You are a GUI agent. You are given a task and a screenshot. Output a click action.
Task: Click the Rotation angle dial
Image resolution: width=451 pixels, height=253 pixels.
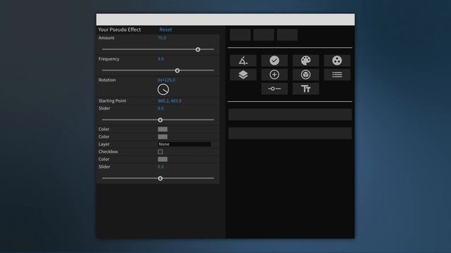coord(163,89)
